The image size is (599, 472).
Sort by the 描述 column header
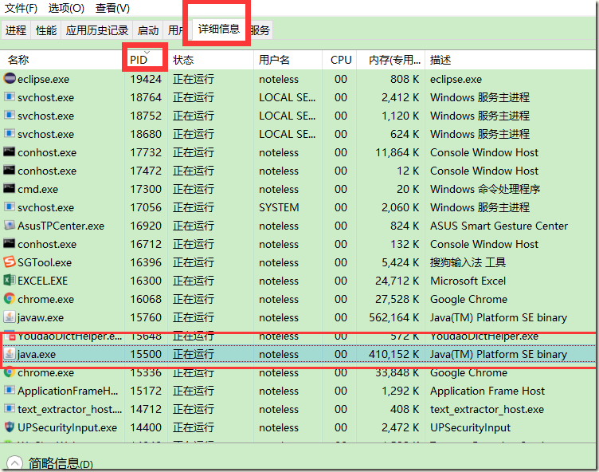click(510, 60)
